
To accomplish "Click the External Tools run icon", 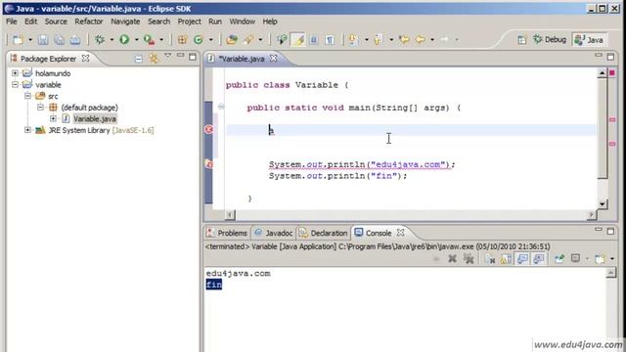I will (x=149, y=39).
